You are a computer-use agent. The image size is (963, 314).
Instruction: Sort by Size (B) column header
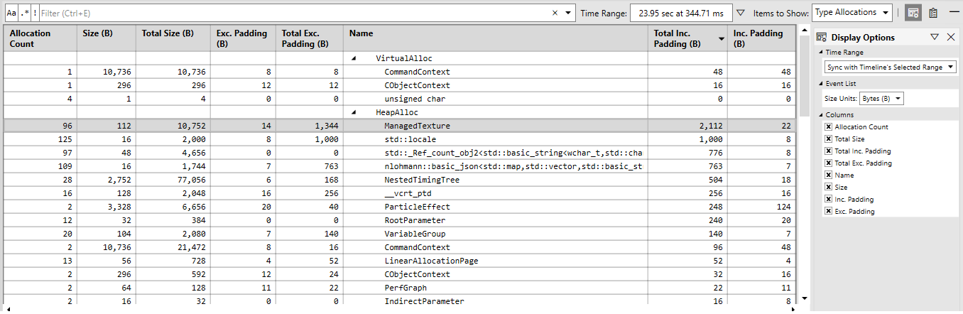107,38
